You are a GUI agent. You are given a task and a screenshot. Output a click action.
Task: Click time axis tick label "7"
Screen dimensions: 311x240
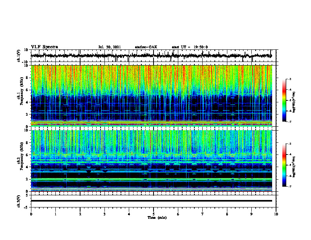(x=203, y=214)
